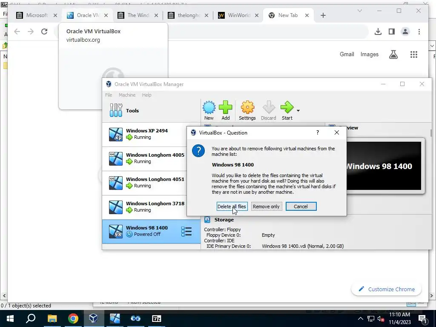Go back in Chrome

click(x=17, y=32)
